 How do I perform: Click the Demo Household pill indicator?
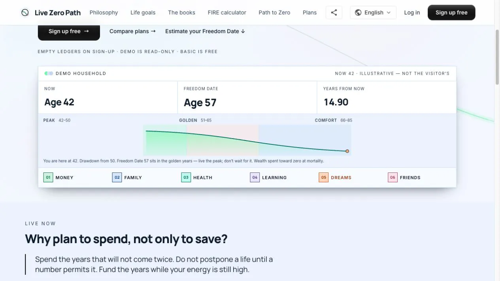pyautogui.click(x=49, y=73)
